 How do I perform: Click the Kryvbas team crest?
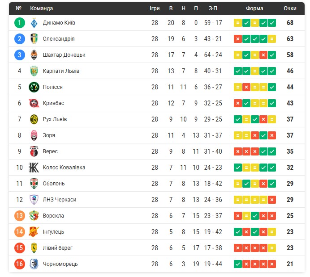[x=34, y=103]
